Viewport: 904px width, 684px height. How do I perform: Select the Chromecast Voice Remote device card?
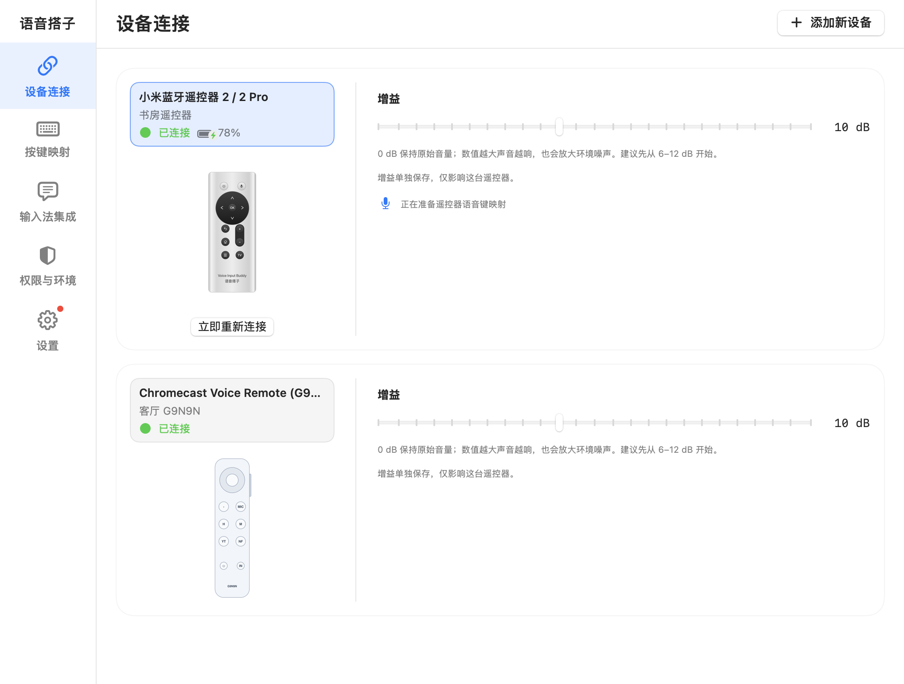point(232,410)
